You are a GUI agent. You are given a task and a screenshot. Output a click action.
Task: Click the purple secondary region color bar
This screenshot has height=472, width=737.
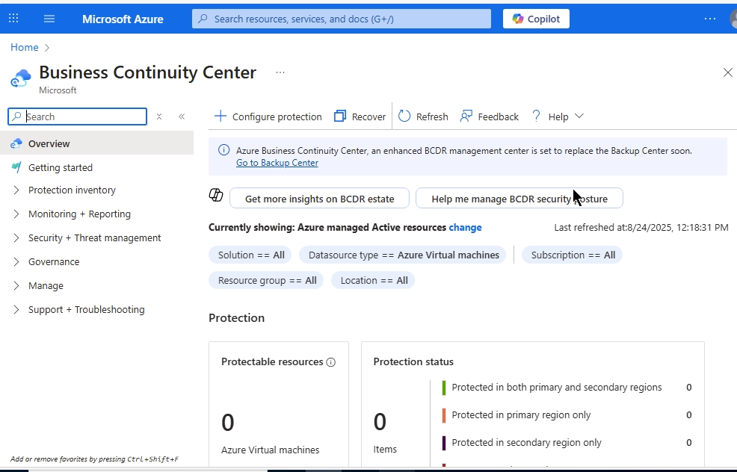tap(444, 443)
